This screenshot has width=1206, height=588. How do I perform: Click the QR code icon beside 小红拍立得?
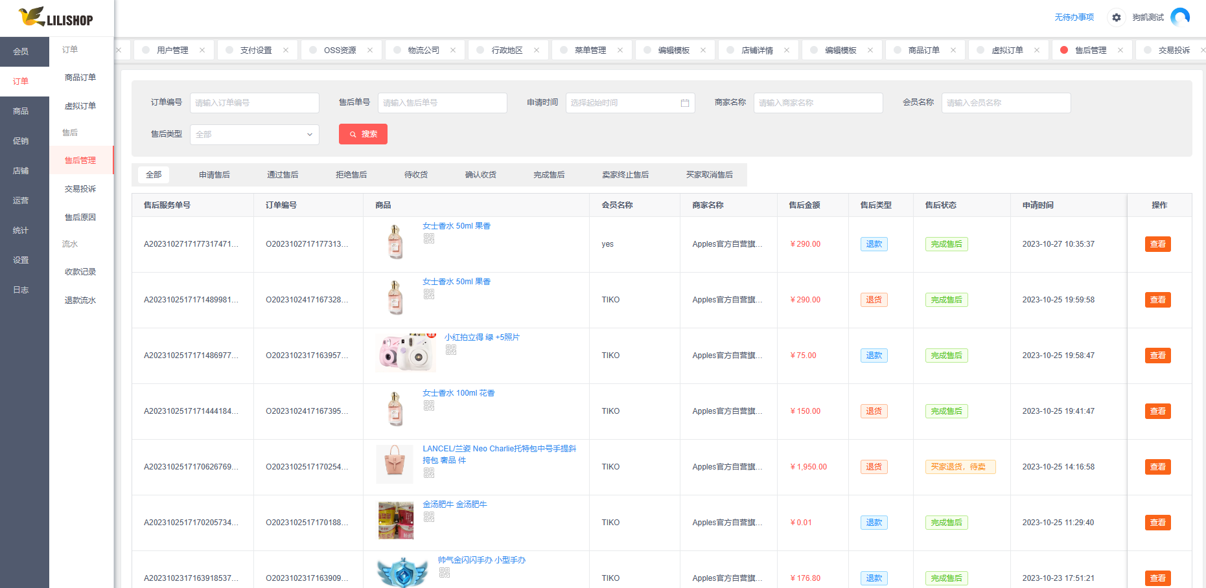[x=450, y=350]
